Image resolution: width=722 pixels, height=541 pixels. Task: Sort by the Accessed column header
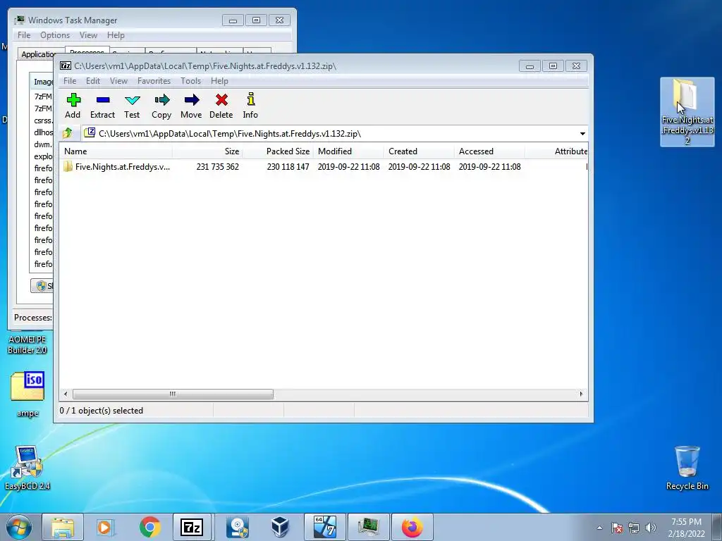pos(489,151)
